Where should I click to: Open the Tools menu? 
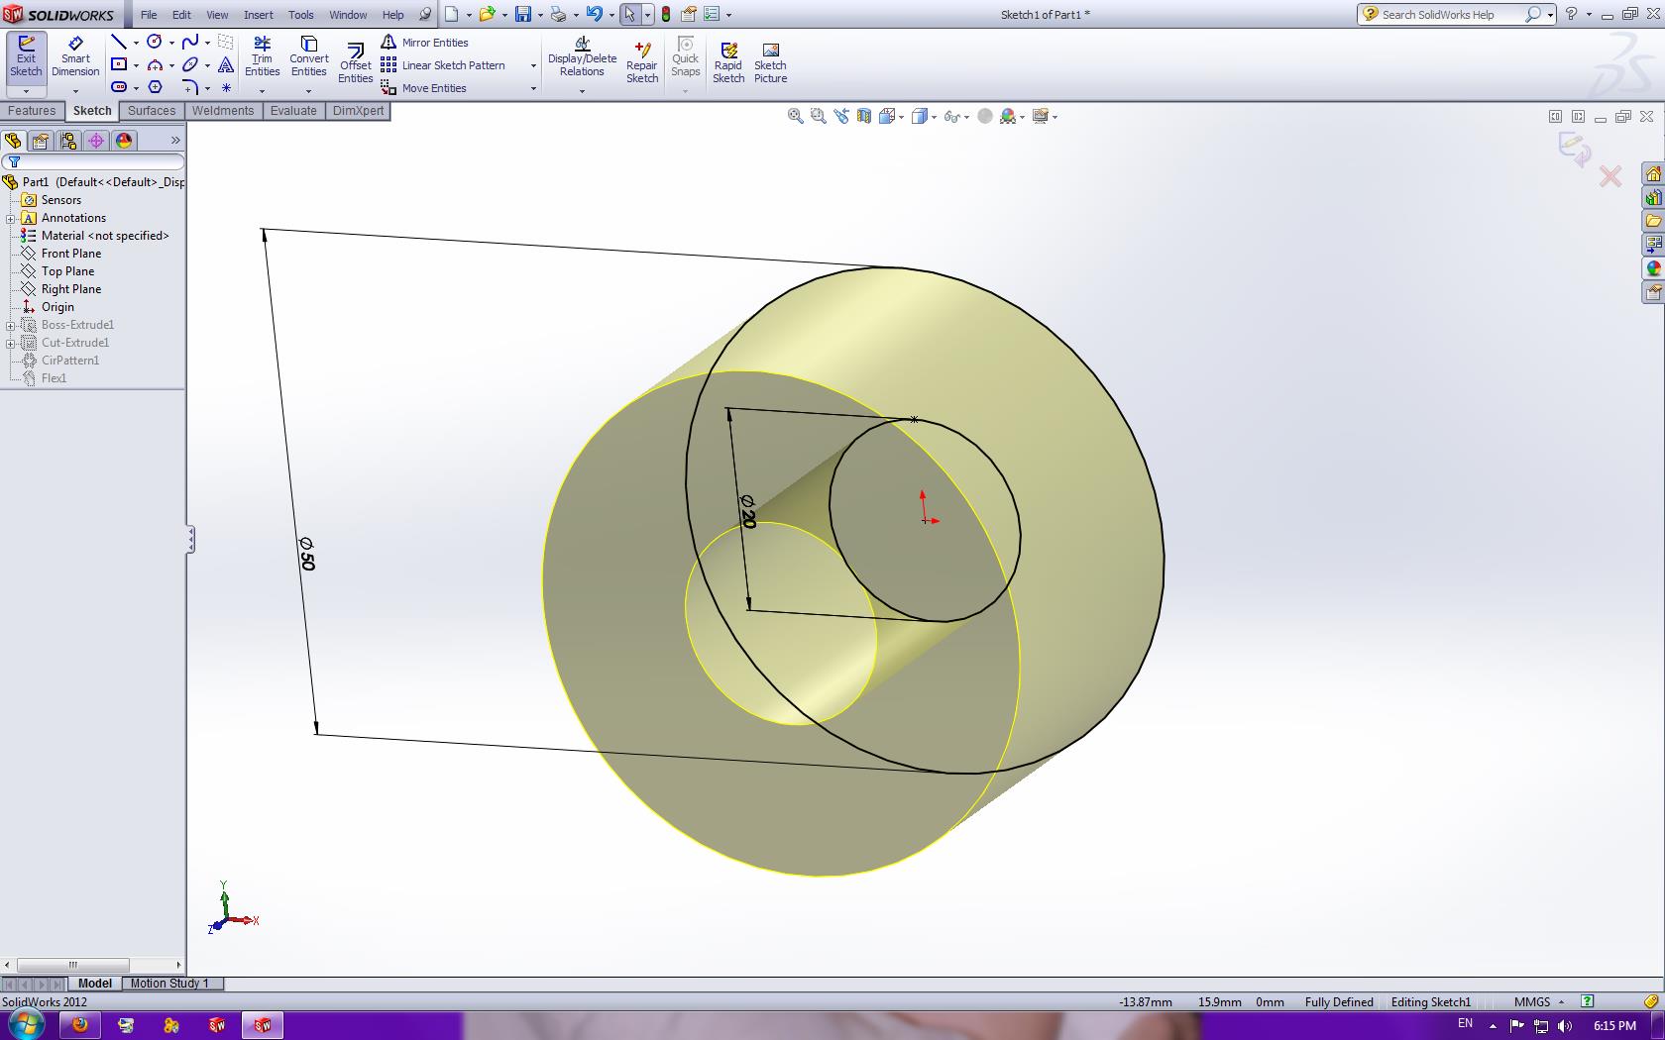[301, 15]
